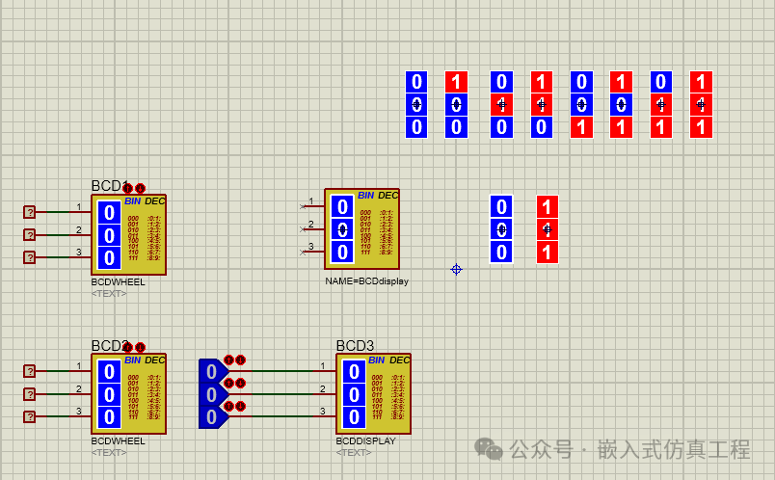Toggle the logic state feeding BCD3 pin 3
The width and height of the screenshot is (775, 480).
tap(210, 416)
